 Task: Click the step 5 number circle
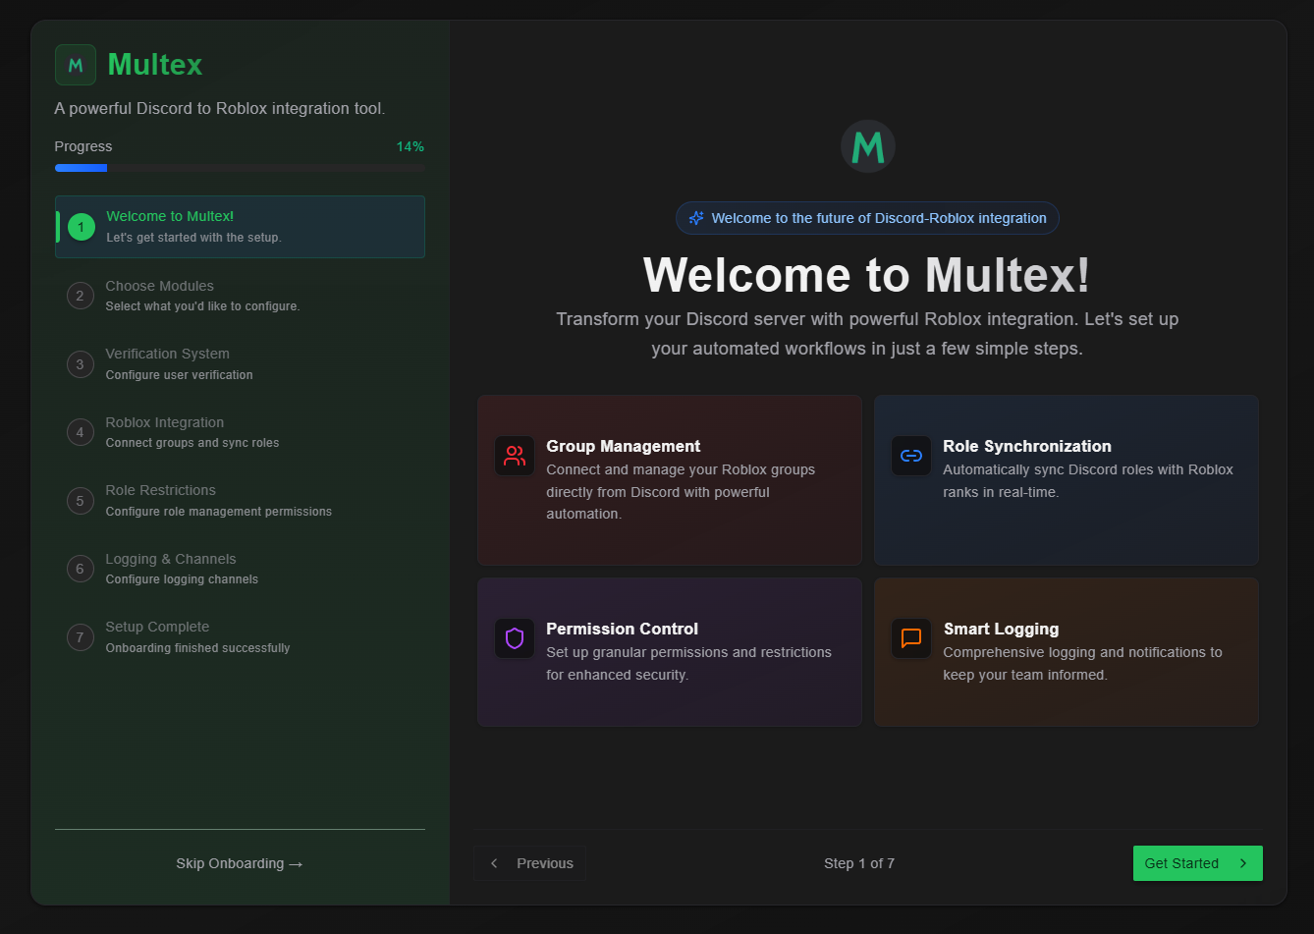point(81,501)
